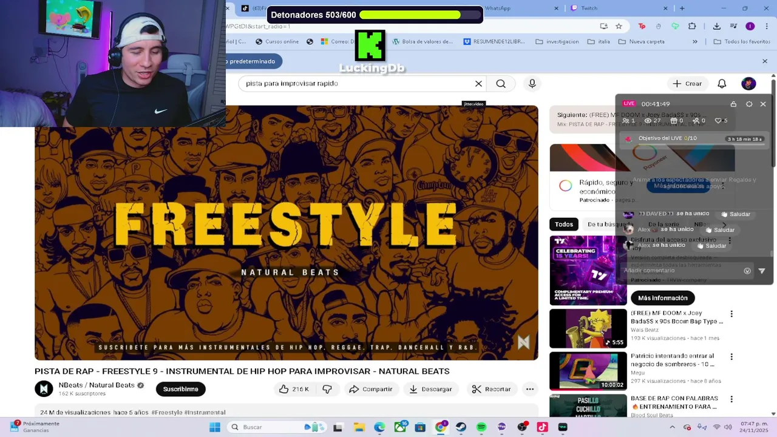Install app icon in address bar
The image size is (777, 437).
click(603, 26)
